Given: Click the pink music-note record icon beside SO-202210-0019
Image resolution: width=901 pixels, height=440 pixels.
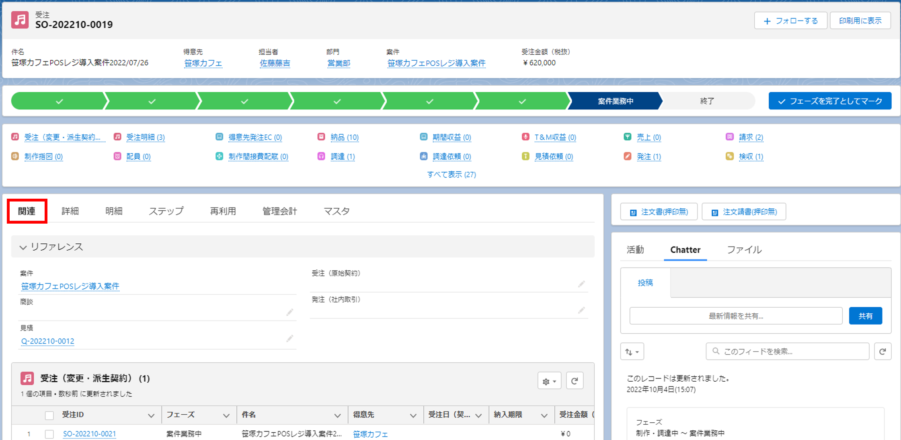Looking at the screenshot, I should tap(20, 20).
